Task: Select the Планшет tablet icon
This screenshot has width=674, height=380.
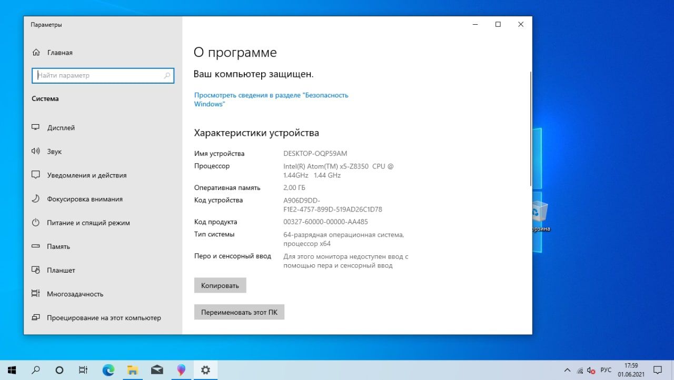Action: coord(36,270)
